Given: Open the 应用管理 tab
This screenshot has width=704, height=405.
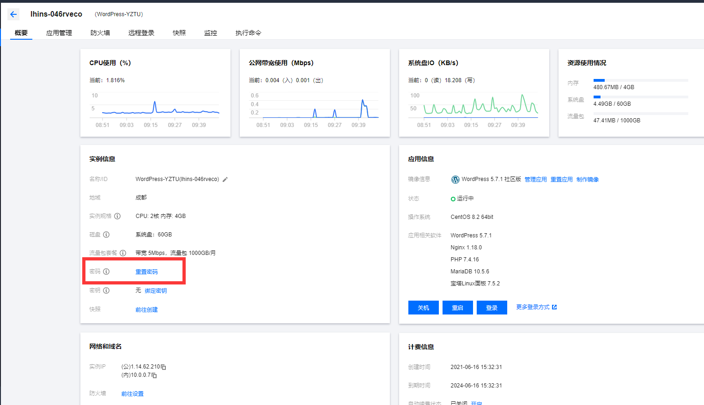Looking at the screenshot, I should [59, 33].
